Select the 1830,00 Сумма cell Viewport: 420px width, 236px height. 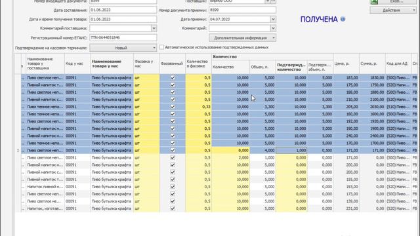[372, 77]
